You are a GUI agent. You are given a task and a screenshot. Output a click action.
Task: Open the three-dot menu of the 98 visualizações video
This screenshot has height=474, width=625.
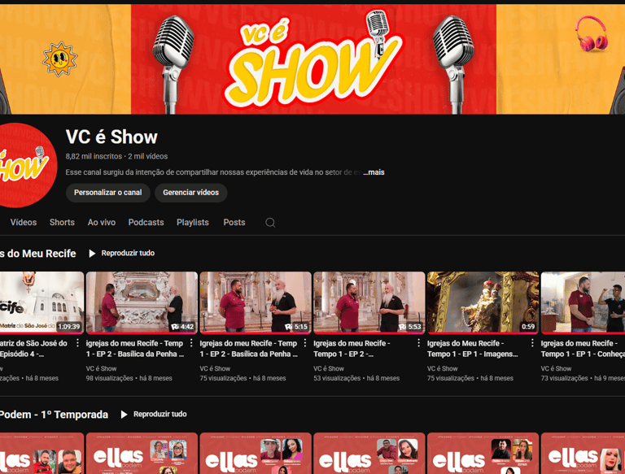tap(191, 343)
